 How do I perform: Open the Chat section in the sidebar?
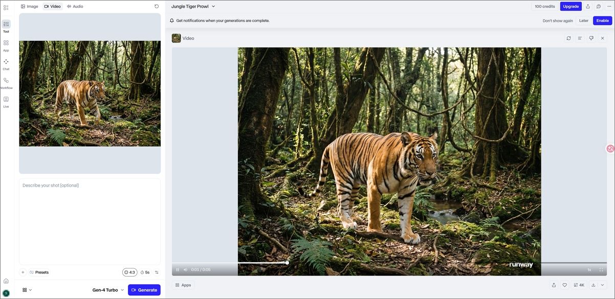pos(6,63)
